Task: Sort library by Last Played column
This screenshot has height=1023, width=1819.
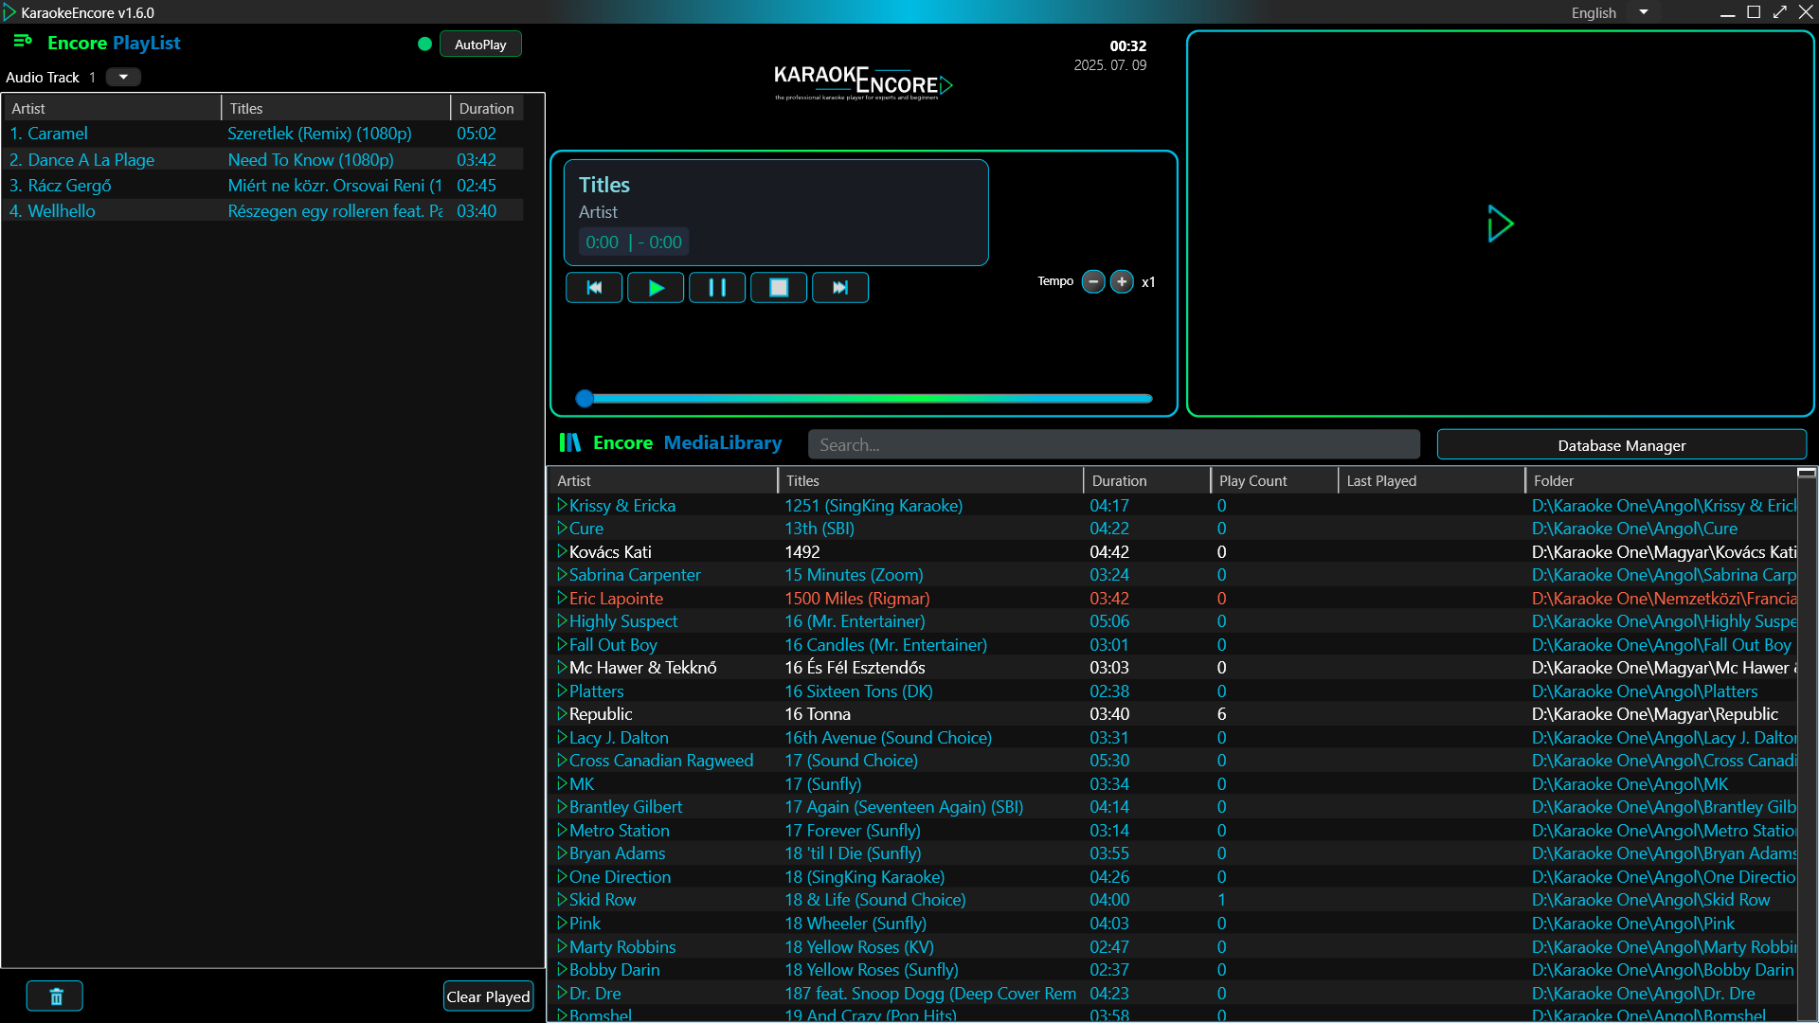Action: (x=1431, y=481)
